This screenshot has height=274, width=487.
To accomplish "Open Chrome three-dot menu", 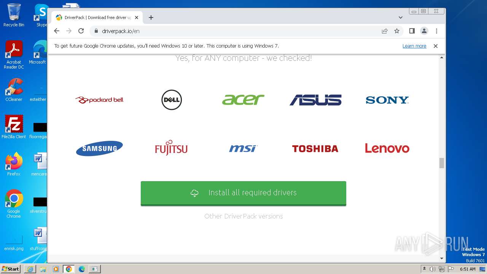I will click(x=436, y=31).
